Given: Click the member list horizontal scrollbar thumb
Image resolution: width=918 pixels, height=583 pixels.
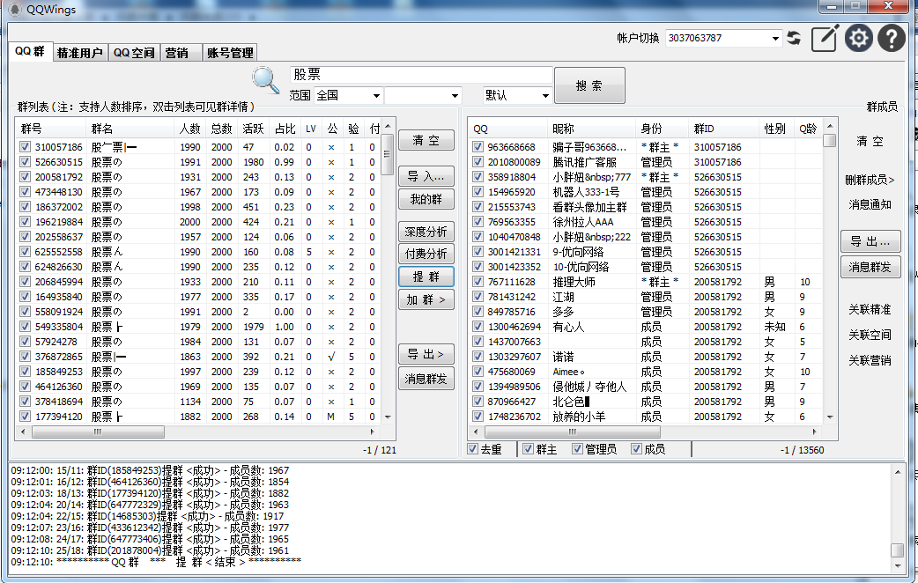Looking at the screenshot, I should (572, 432).
